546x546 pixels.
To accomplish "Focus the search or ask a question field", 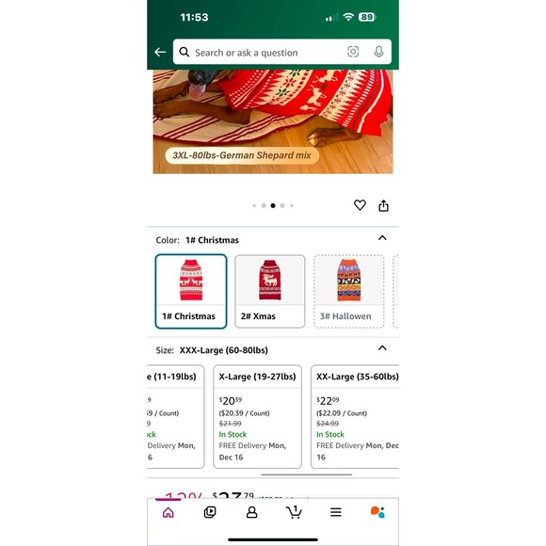I will 266,52.
